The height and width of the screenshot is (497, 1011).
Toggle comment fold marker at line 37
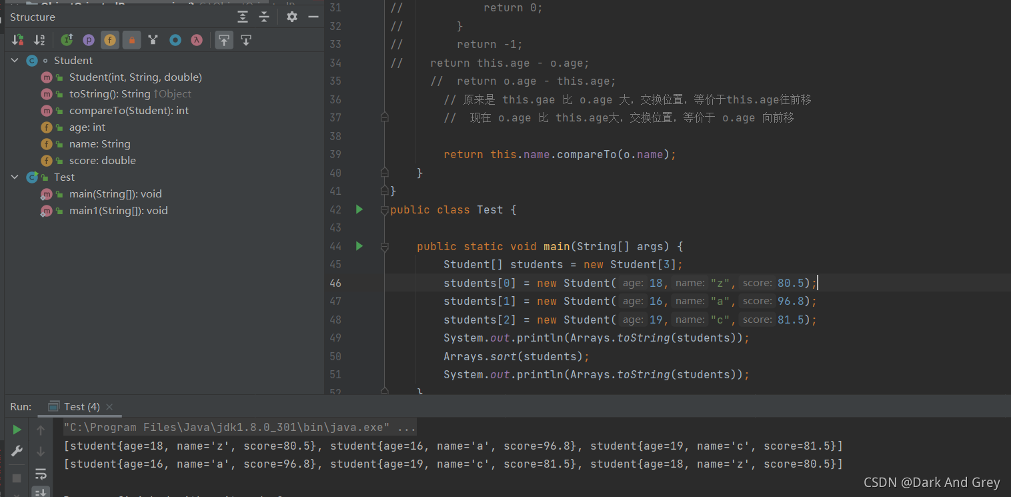(x=384, y=117)
